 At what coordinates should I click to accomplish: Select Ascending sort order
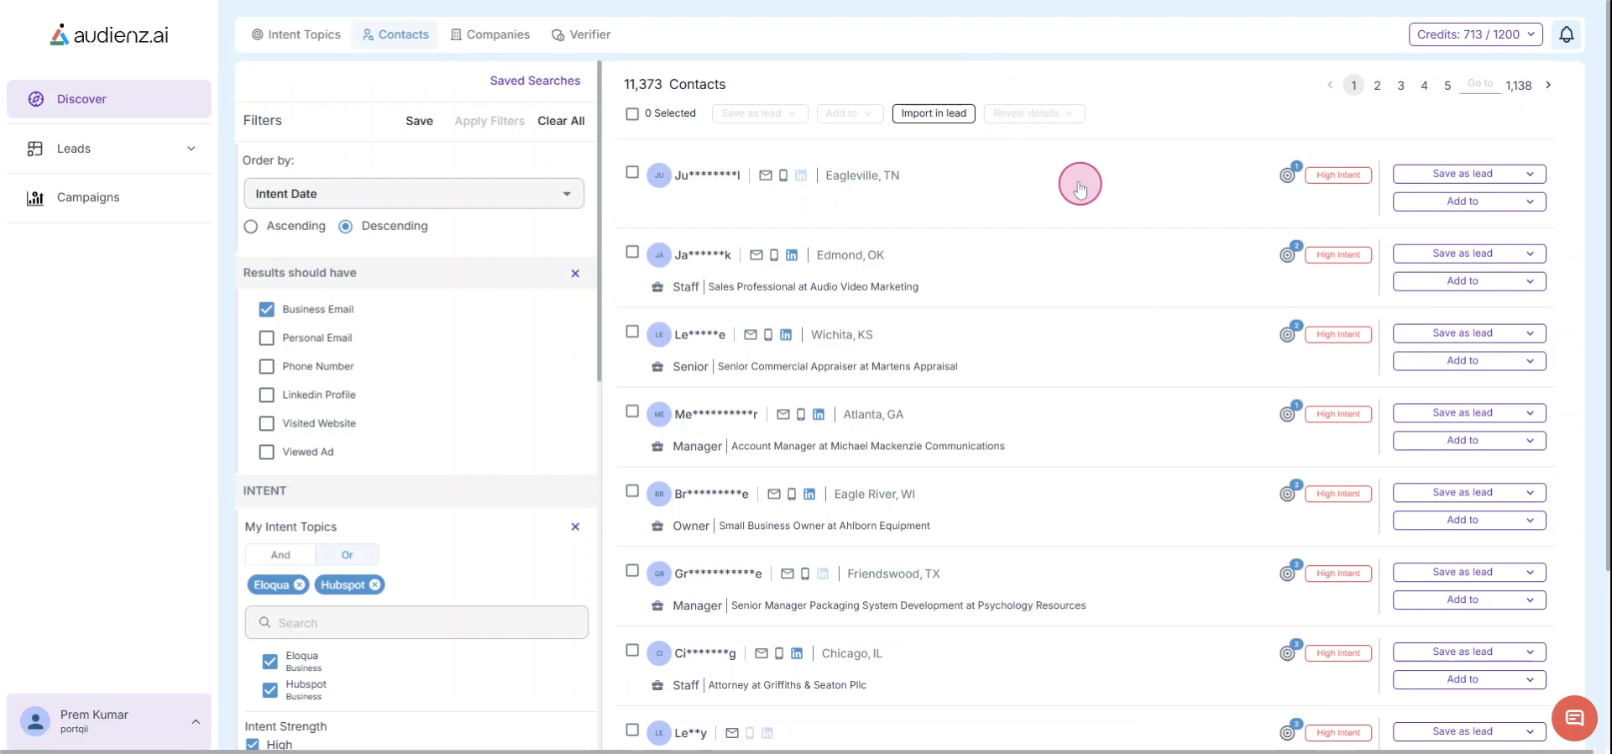click(251, 227)
